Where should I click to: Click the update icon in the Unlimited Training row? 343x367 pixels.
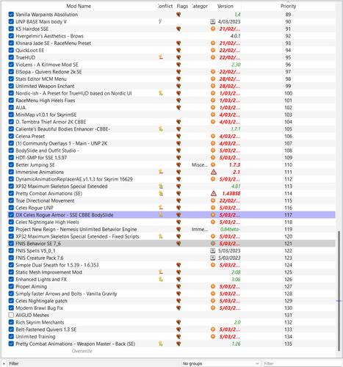coord(213,336)
